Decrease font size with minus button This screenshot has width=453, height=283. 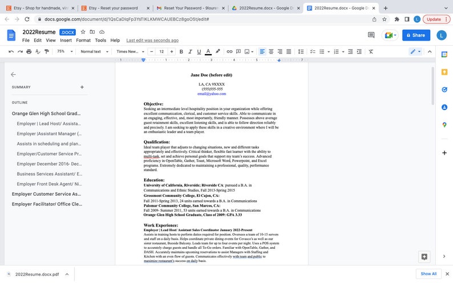point(152,52)
